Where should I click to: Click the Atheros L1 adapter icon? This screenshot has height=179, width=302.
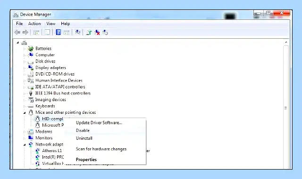[38, 151]
